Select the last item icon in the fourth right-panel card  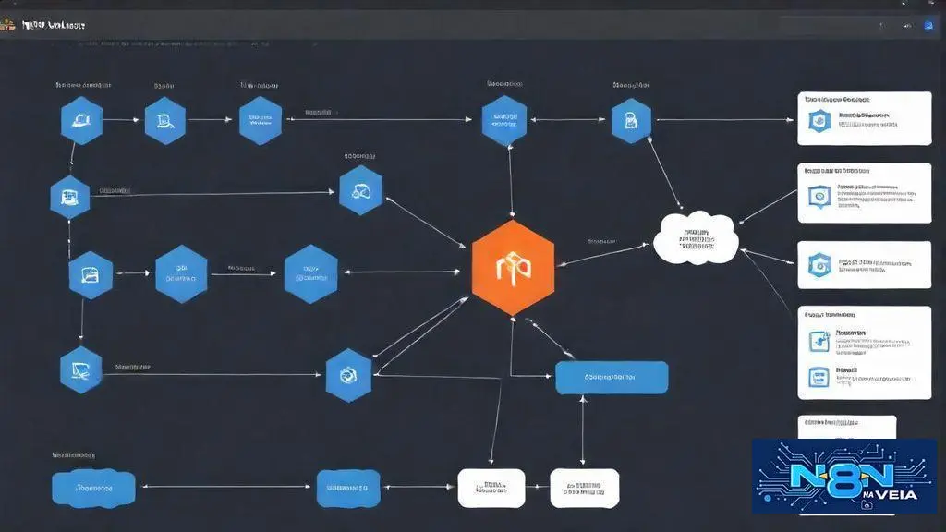point(819,377)
